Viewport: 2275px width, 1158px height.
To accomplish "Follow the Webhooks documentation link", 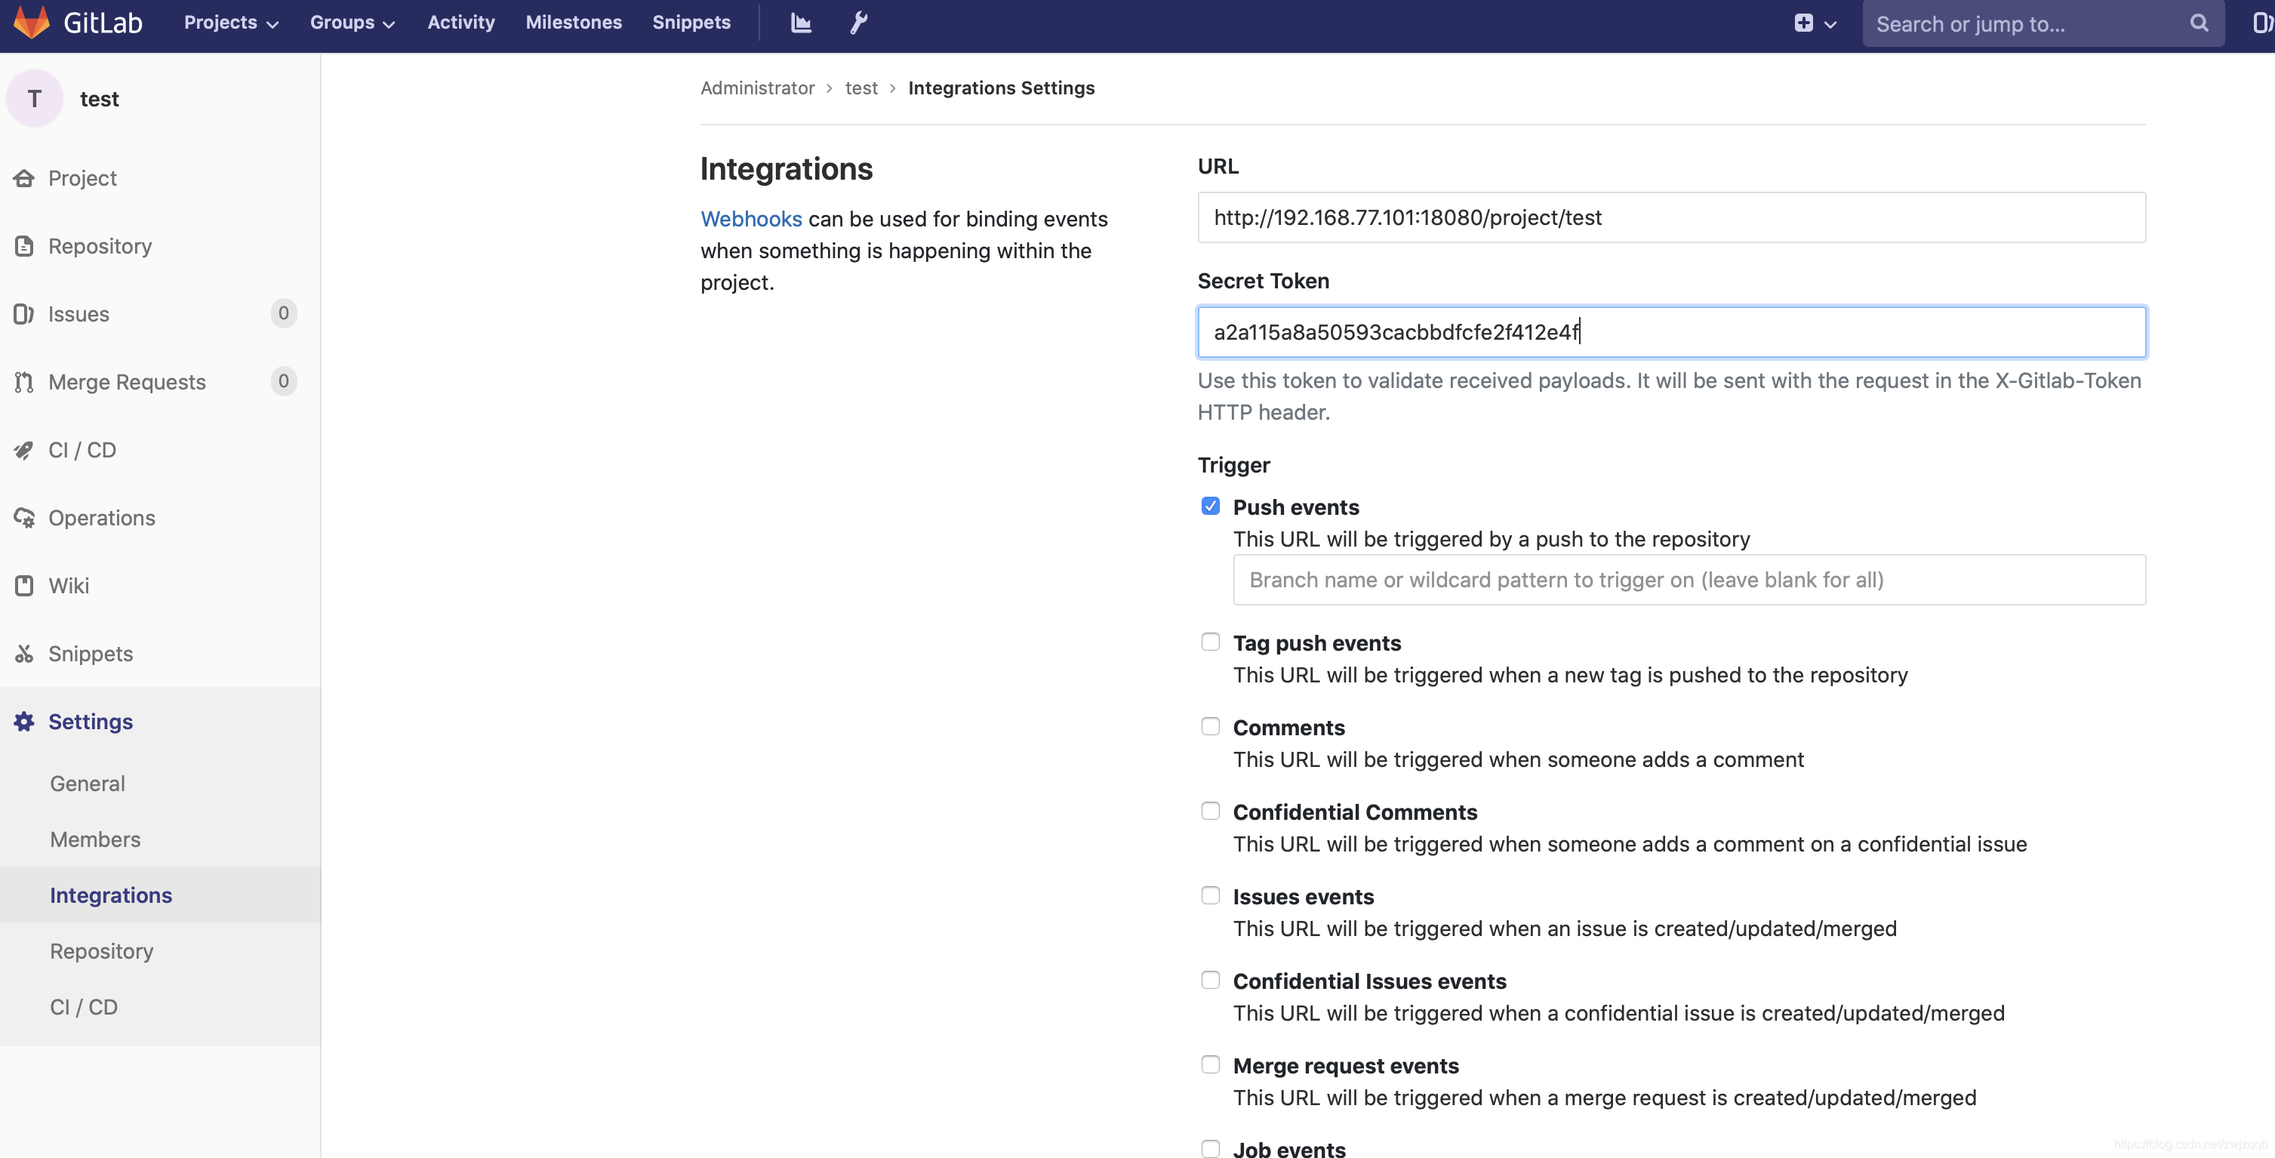I will [751, 219].
